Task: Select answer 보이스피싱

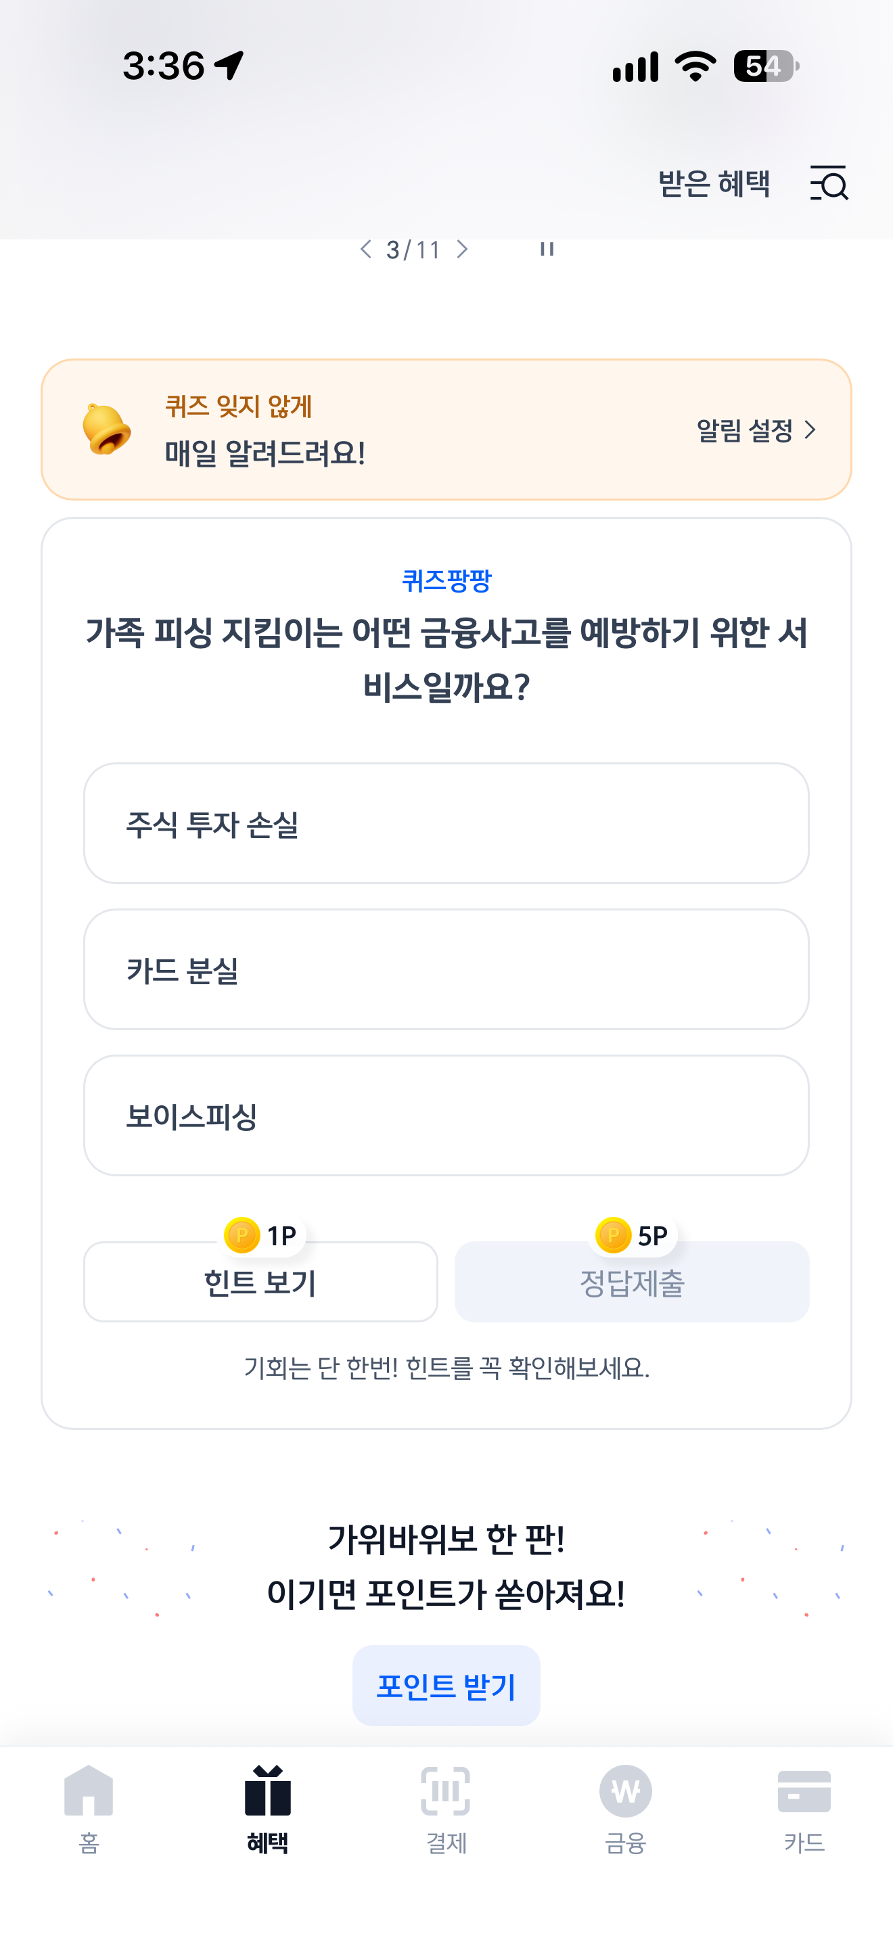Action: [446, 1115]
